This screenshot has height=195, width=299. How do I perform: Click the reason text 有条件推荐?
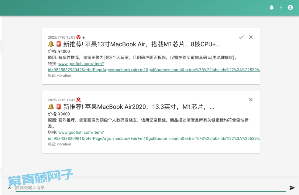(x=69, y=58)
